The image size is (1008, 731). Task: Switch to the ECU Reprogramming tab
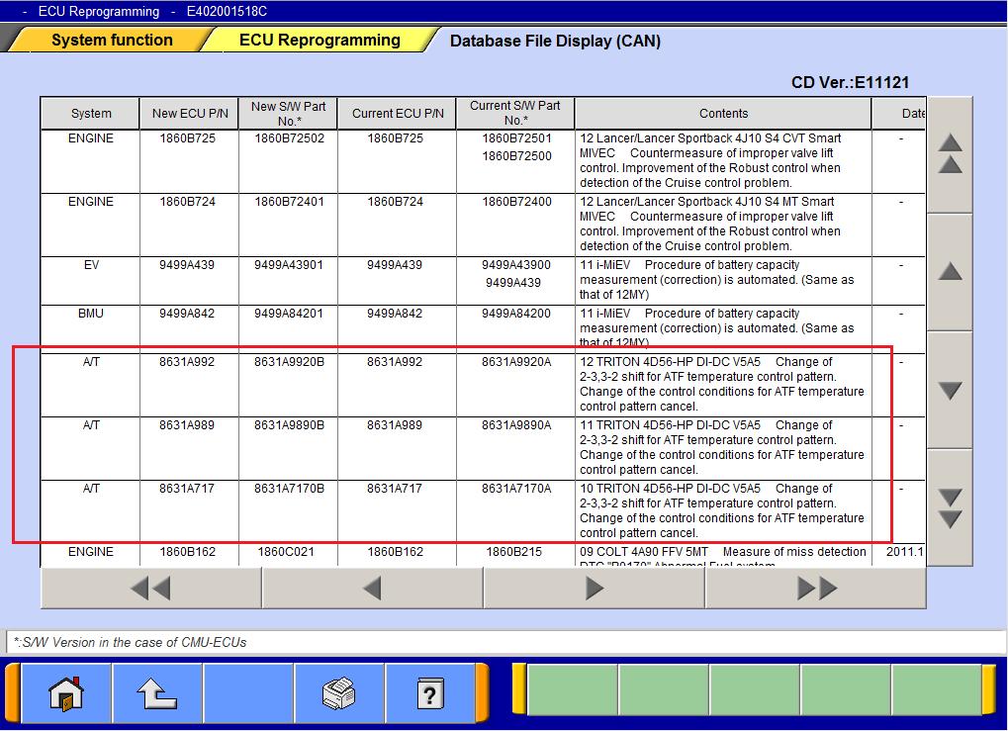click(x=320, y=41)
